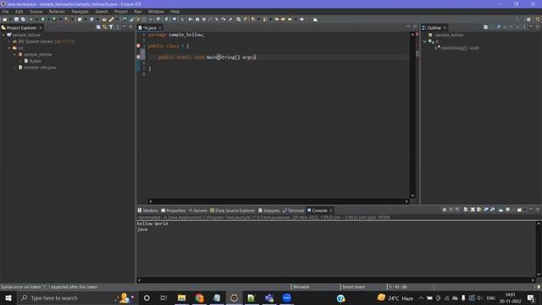Viewport: 542px width, 305px height.
Task: Click the error marker on line 3
Action: click(x=138, y=46)
